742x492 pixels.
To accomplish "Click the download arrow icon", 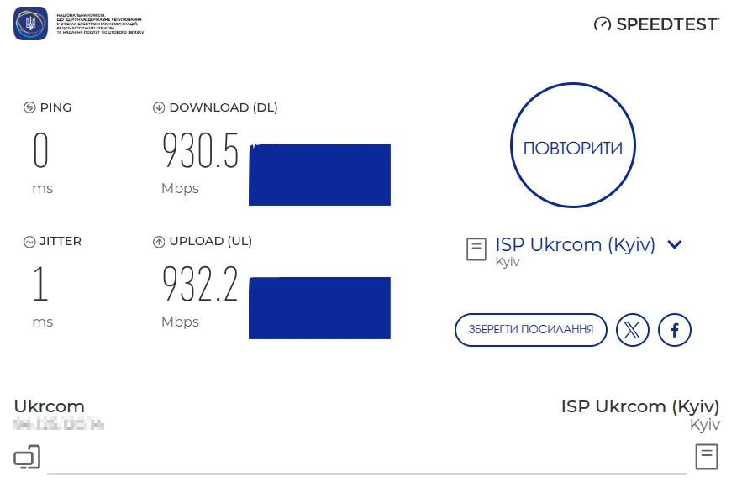I will click(x=159, y=107).
